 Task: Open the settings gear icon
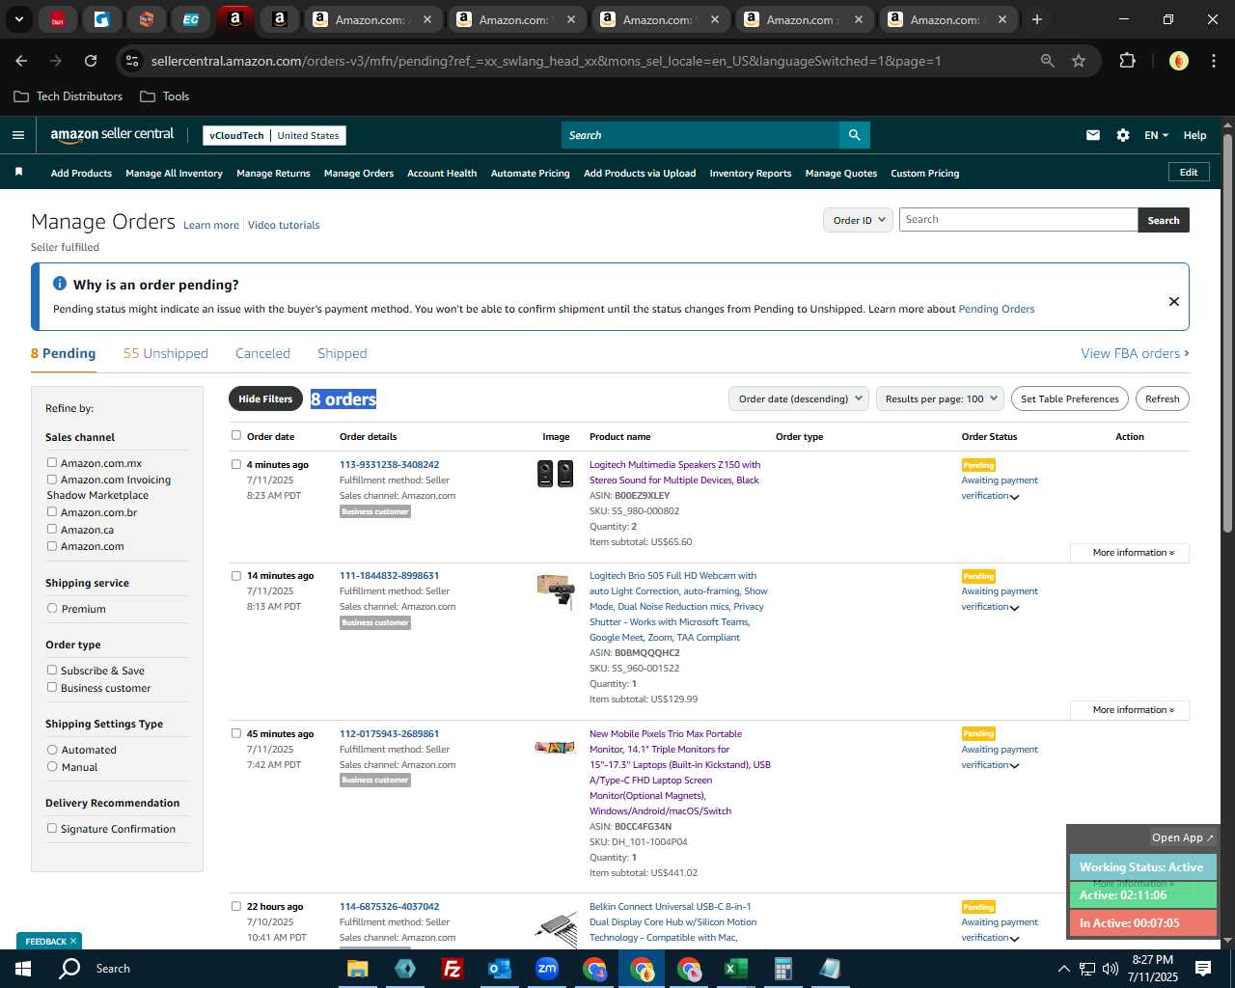1123,135
